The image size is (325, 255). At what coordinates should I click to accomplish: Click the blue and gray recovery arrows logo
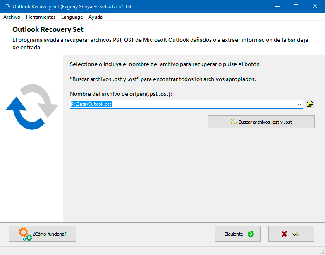click(32, 106)
